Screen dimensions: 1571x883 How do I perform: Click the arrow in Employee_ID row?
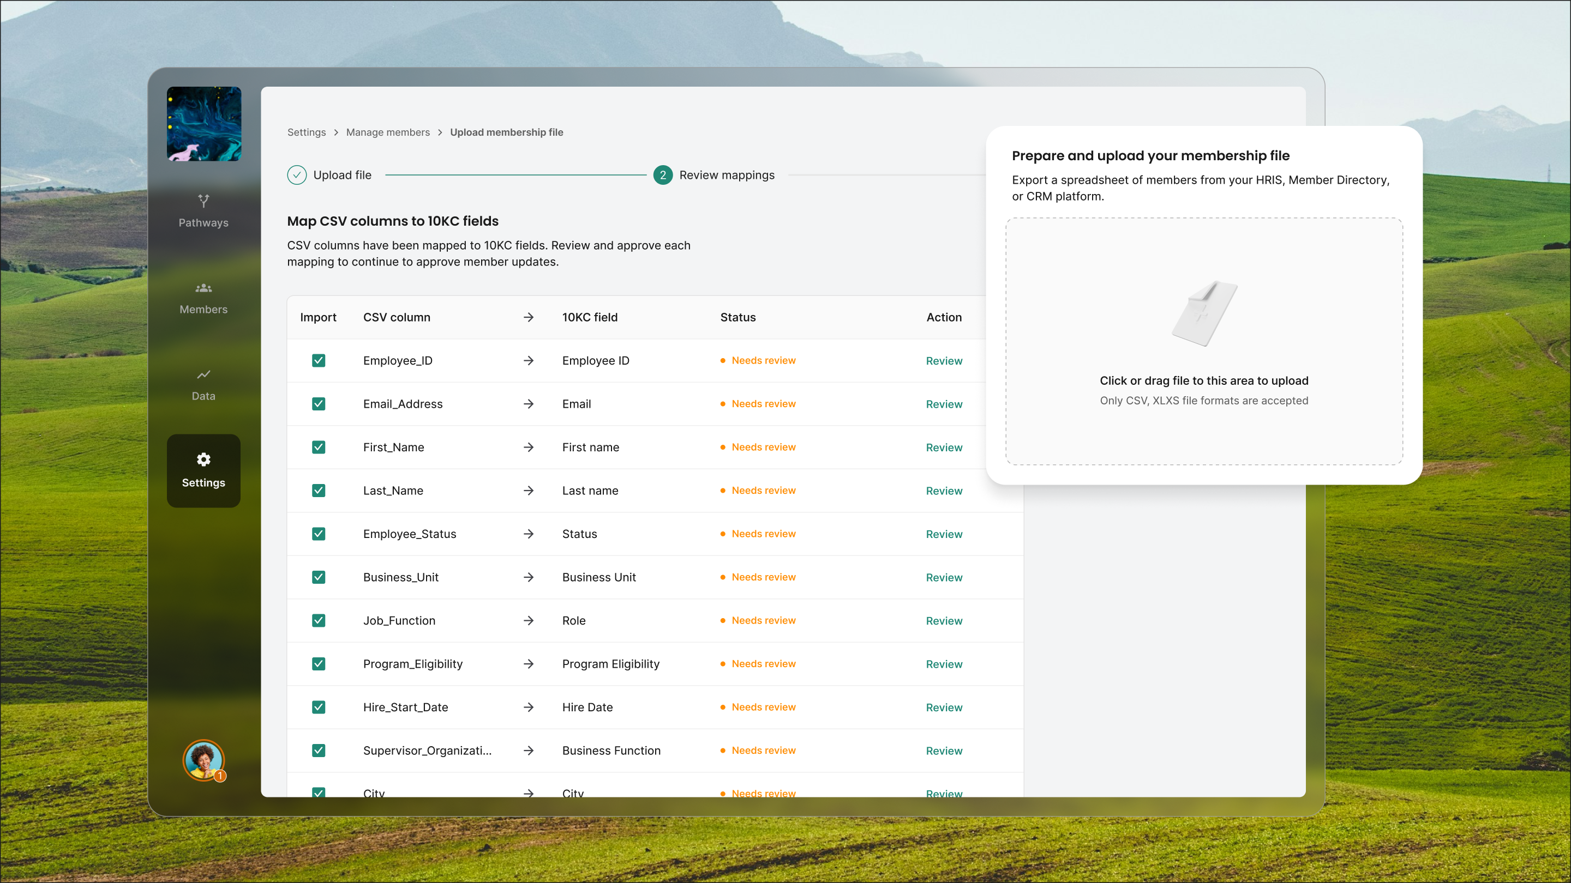click(x=529, y=360)
